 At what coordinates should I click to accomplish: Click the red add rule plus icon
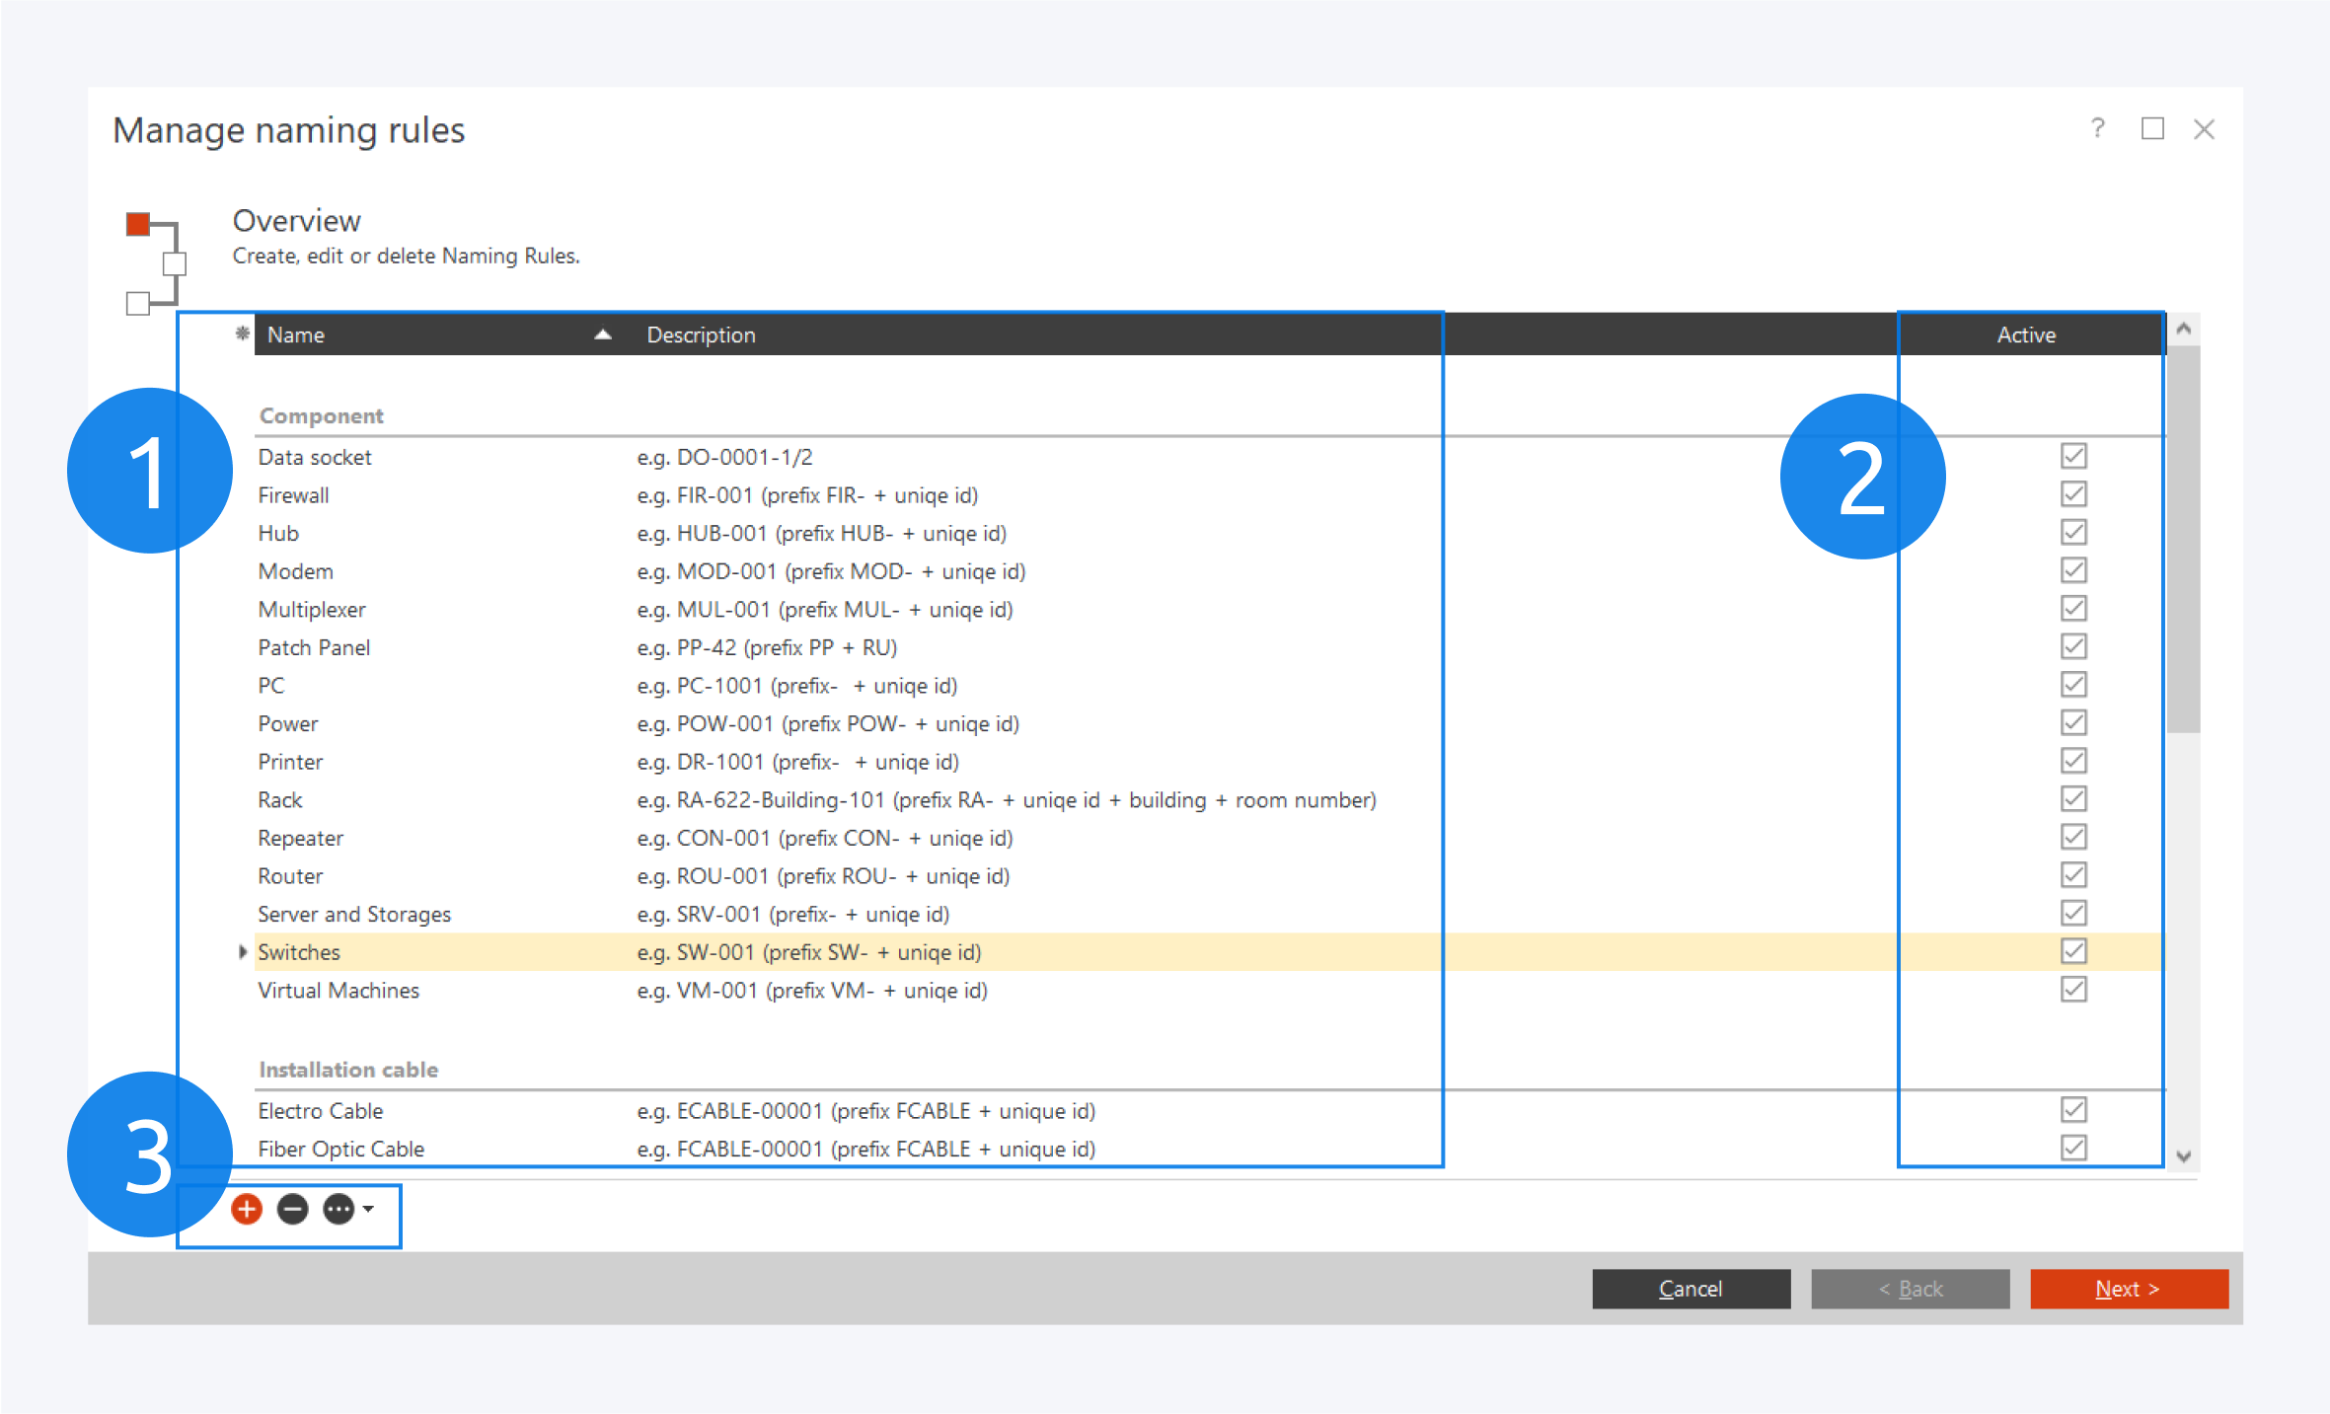point(247,1209)
